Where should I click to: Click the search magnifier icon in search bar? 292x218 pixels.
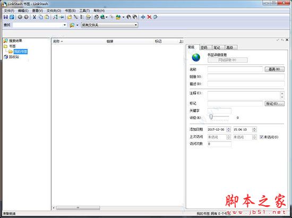[x=72, y=25]
